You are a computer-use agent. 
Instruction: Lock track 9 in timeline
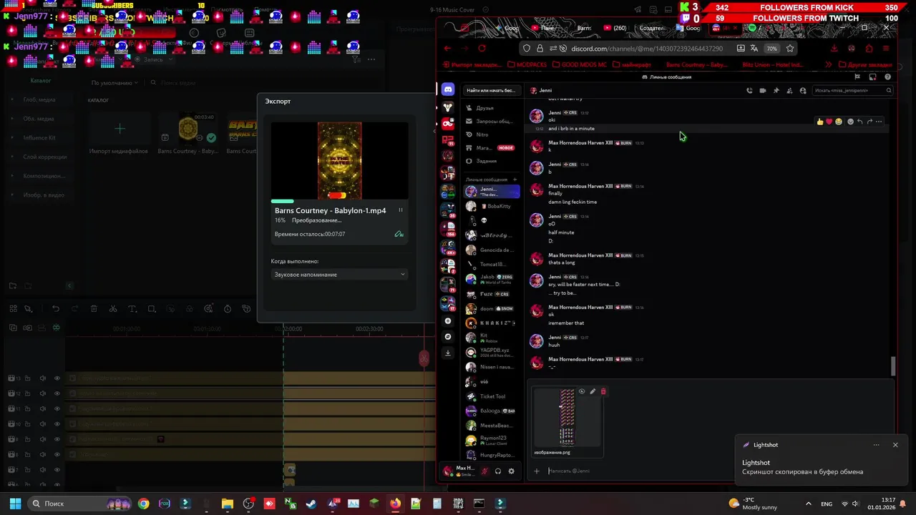point(27,439)
